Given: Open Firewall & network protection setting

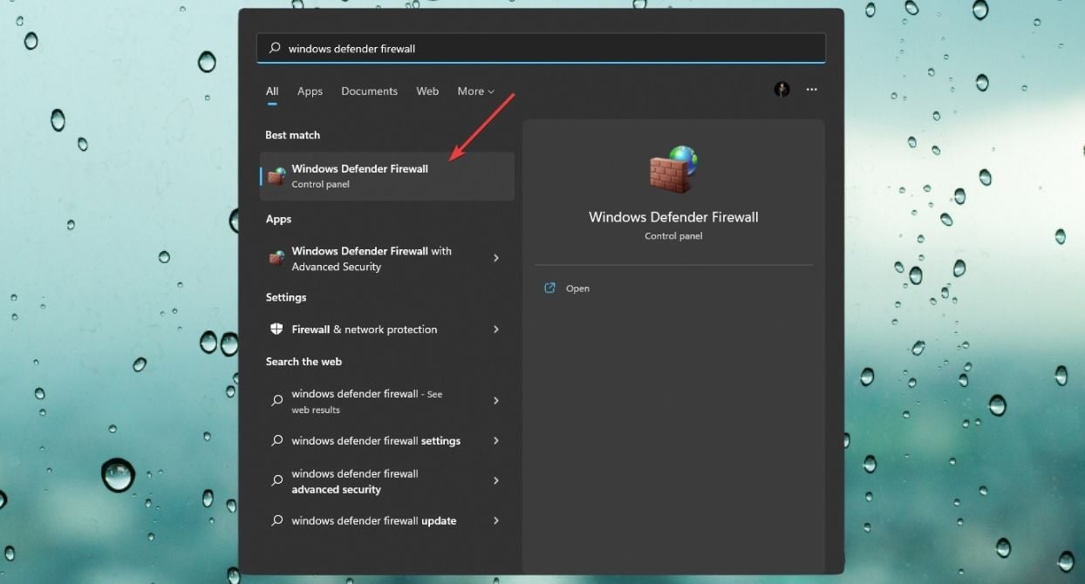Looking at the screenshot, I should point(387,329).
